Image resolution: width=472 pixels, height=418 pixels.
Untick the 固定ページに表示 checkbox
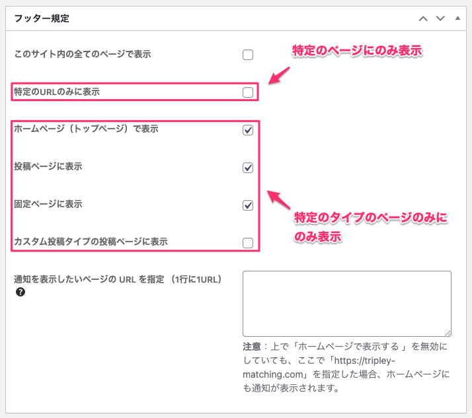[248, 205]
